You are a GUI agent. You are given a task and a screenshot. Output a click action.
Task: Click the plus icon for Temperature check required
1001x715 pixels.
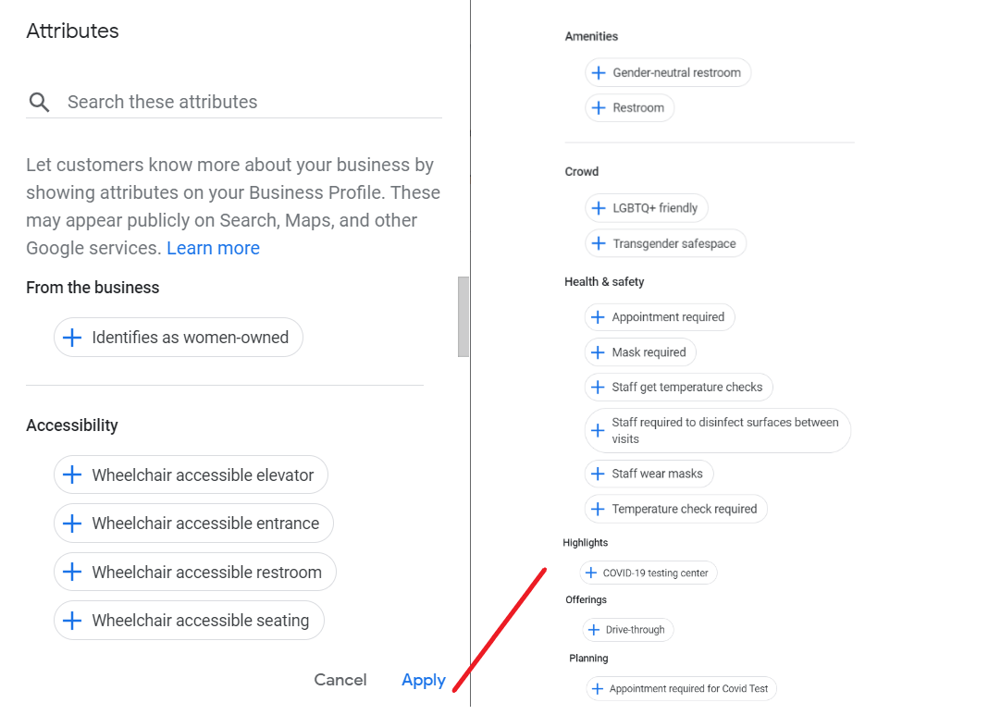[x=599, y=508]
